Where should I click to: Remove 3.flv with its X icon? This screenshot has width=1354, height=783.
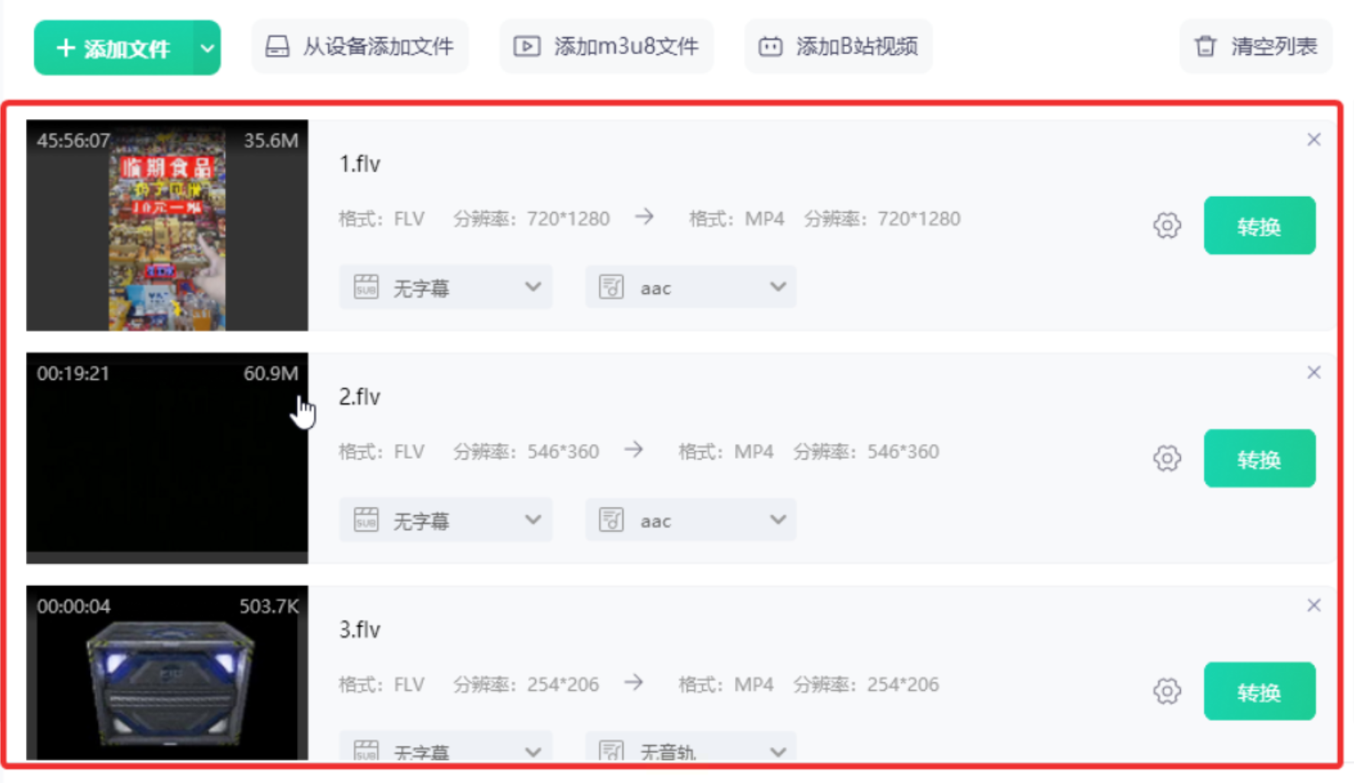click(1314, 605)
